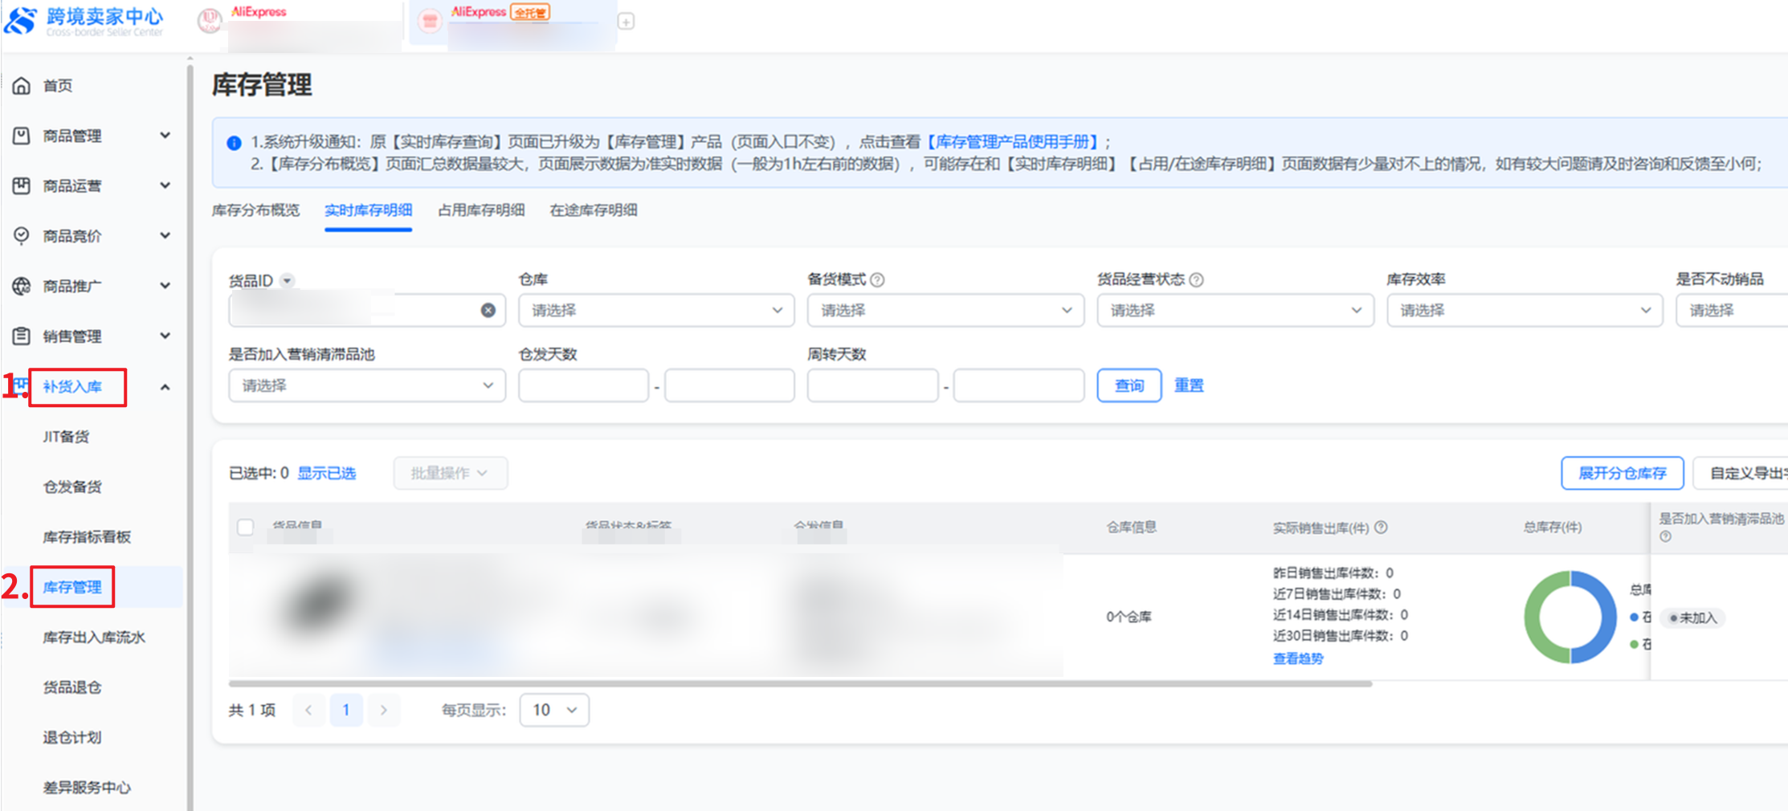This screenshot has height=811, width=1788.
Task: Click the 销售管理 clipboard icon
Action: click(x=22, y=336)
